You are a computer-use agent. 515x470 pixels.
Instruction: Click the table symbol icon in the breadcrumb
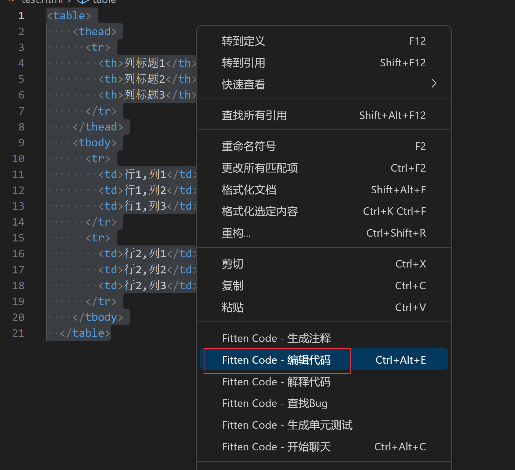[82, 2]
